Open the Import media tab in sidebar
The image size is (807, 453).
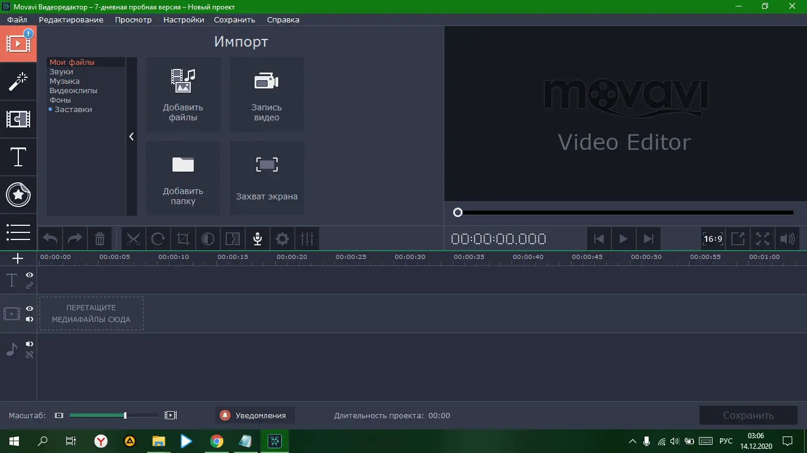point(18,44)
